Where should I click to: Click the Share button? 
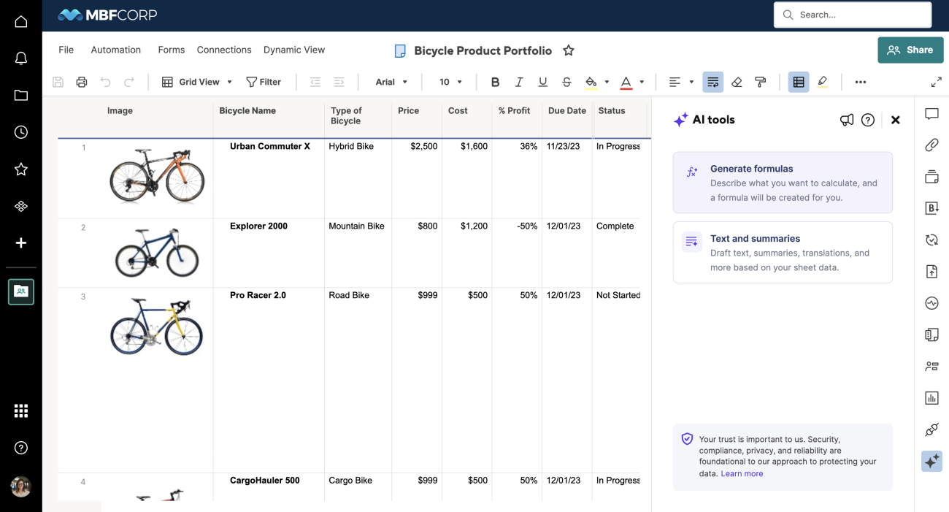point(910,50)
